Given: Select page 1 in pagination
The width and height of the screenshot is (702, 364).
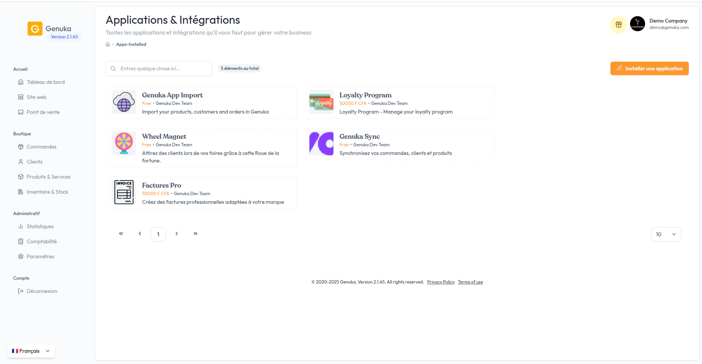Looking at the screenshot, I should point(158,234).
